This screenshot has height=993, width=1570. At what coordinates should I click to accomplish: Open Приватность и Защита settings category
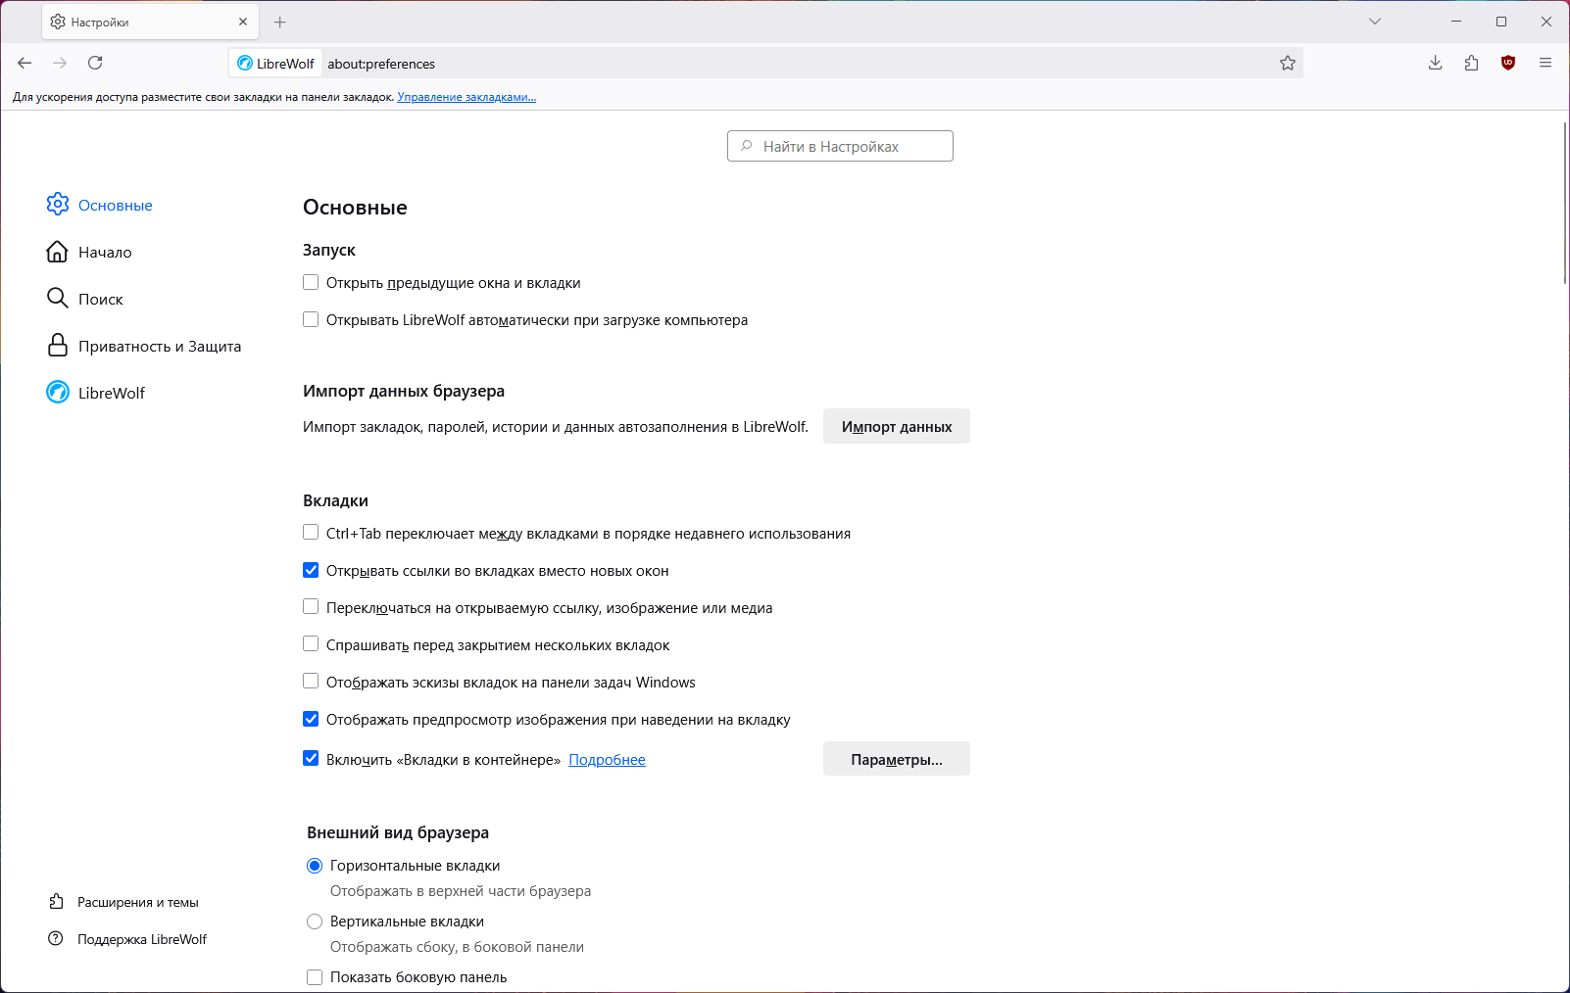160,347
